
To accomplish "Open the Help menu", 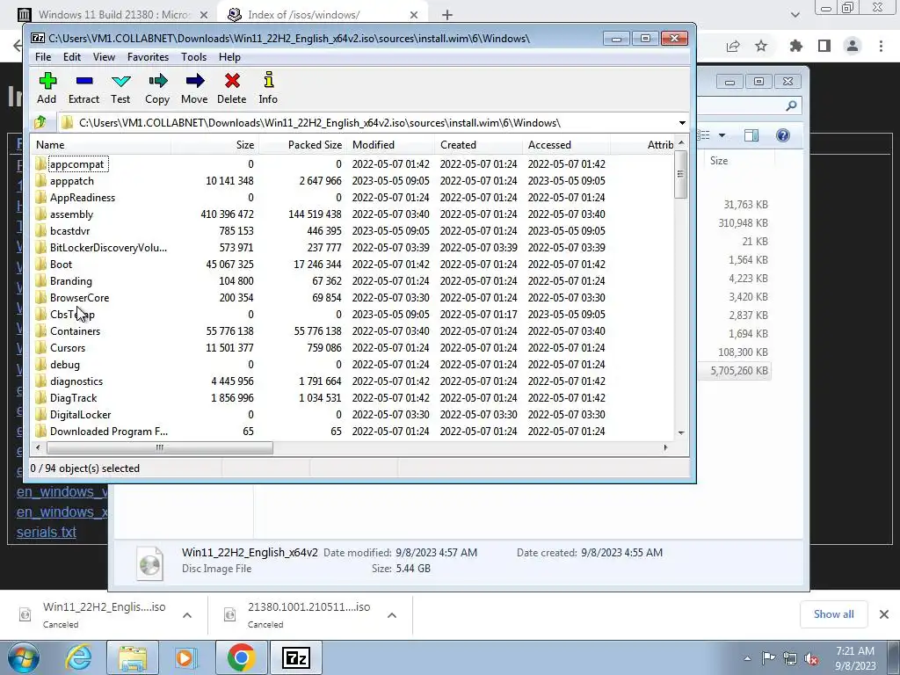I will [x=229, y=57].
